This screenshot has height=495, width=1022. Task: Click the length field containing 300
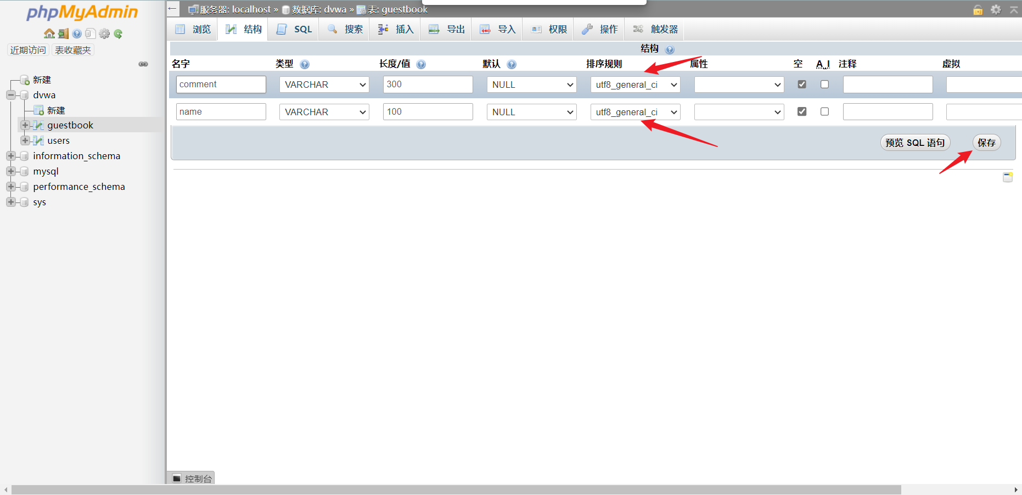(428, 85)
